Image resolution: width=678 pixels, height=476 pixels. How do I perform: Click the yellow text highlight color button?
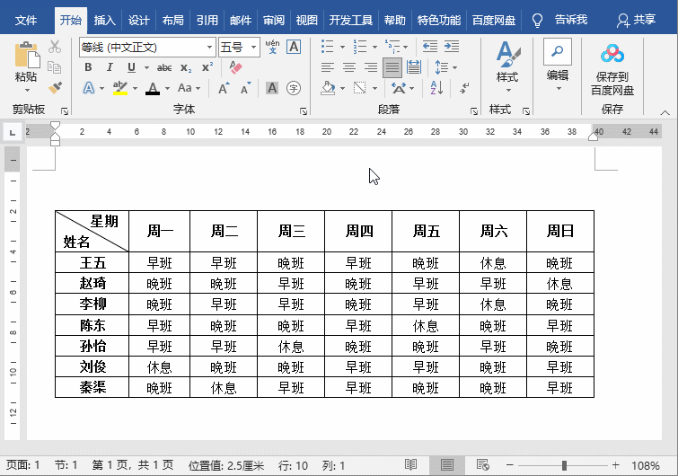coord(119,88)
